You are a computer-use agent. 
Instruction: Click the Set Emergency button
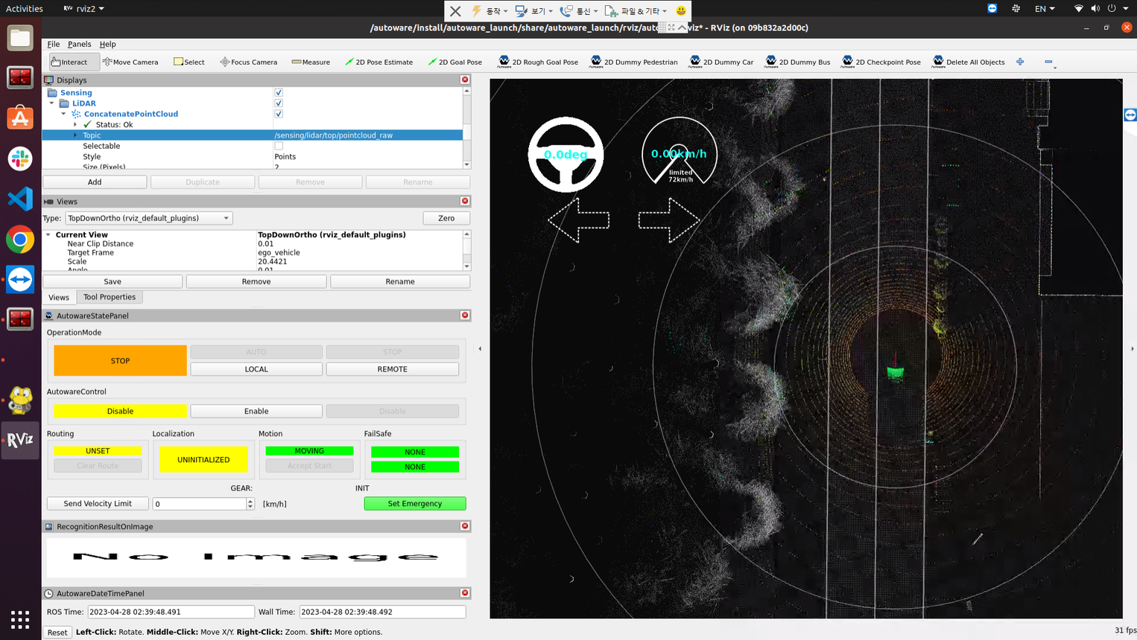(415, 504)
